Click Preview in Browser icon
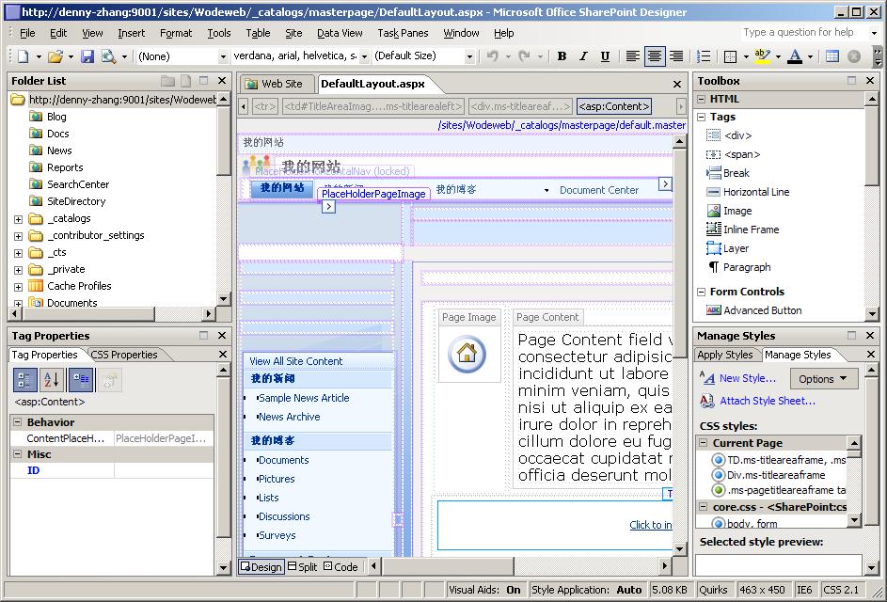The image size is (887, 602). pos(108,56)
